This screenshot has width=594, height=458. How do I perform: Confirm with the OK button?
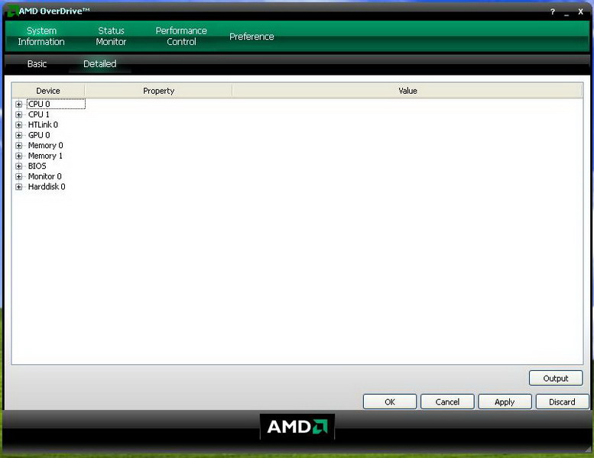(x=390, y=402)
